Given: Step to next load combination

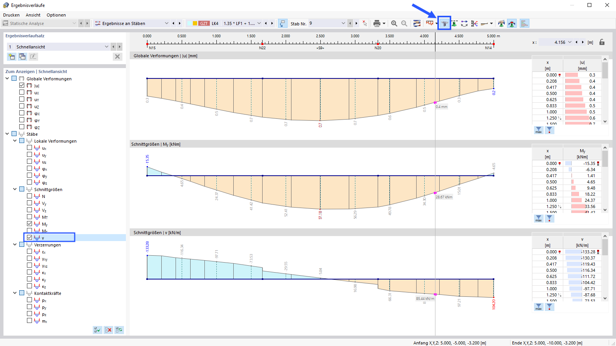Looking at the screenshot, I should (272, 23).
